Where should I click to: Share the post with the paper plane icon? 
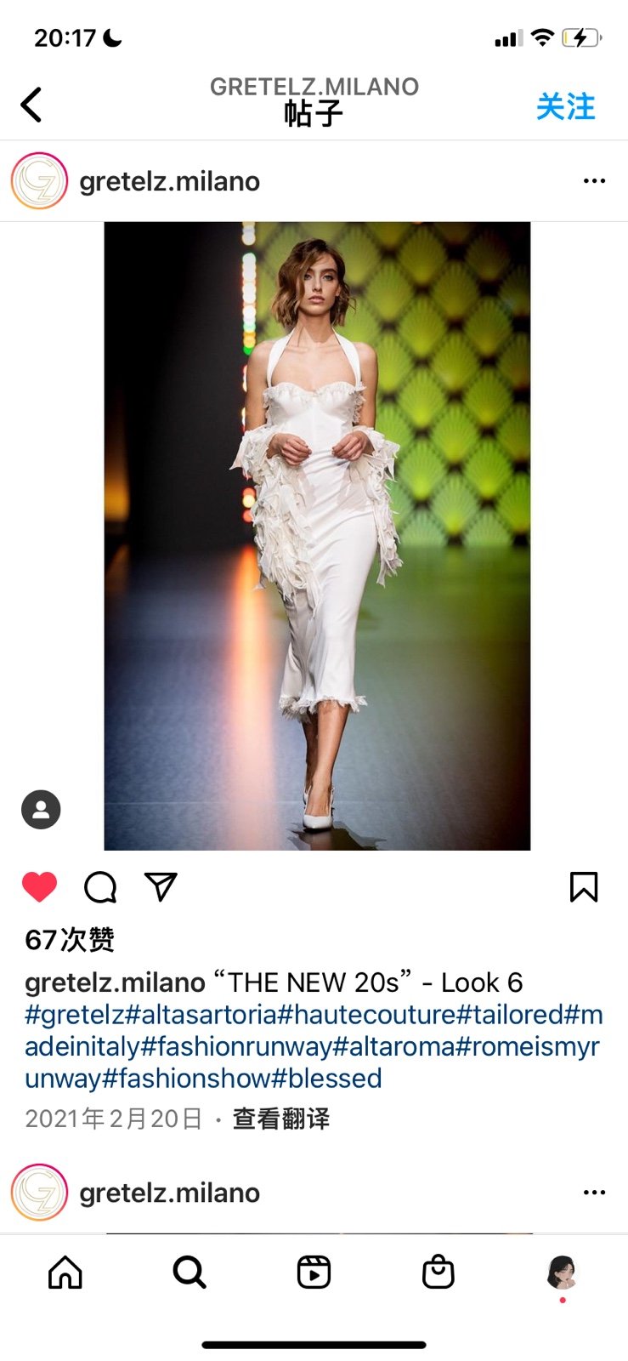click(161, 886)
